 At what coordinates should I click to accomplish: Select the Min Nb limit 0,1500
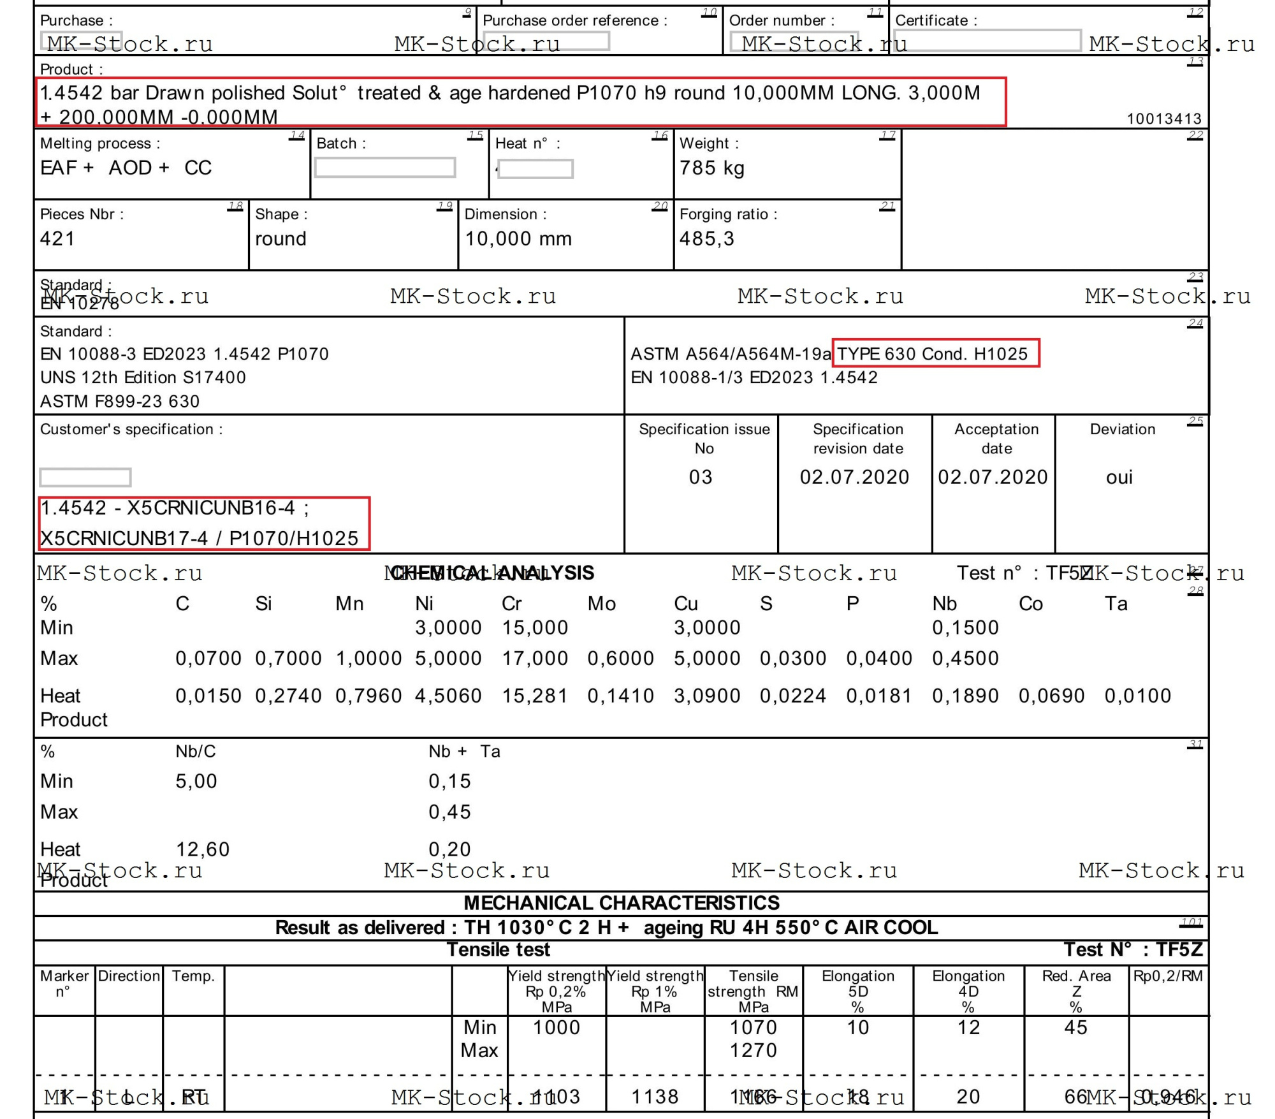(965, 627)
